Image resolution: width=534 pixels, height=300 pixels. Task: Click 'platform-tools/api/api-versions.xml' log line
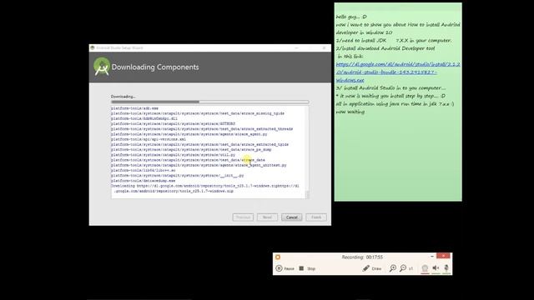pos(149,139)
